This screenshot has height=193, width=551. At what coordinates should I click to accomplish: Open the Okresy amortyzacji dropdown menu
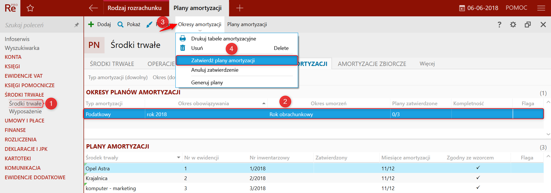pyautogui.click(x=200, y=24)
